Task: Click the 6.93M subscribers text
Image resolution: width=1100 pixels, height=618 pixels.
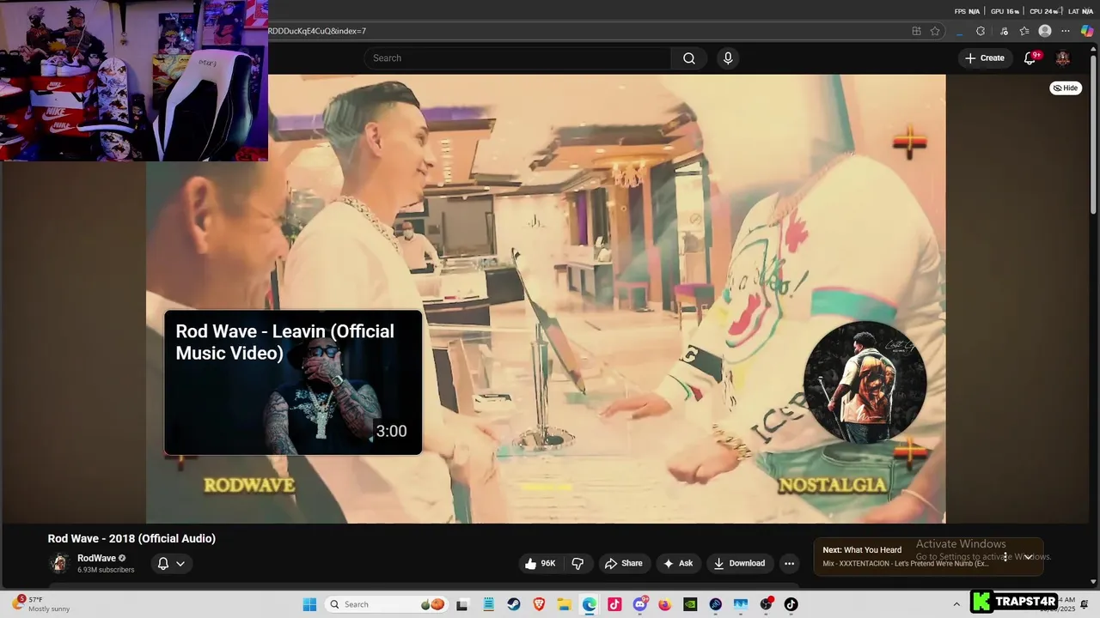Action: [106, 570]
